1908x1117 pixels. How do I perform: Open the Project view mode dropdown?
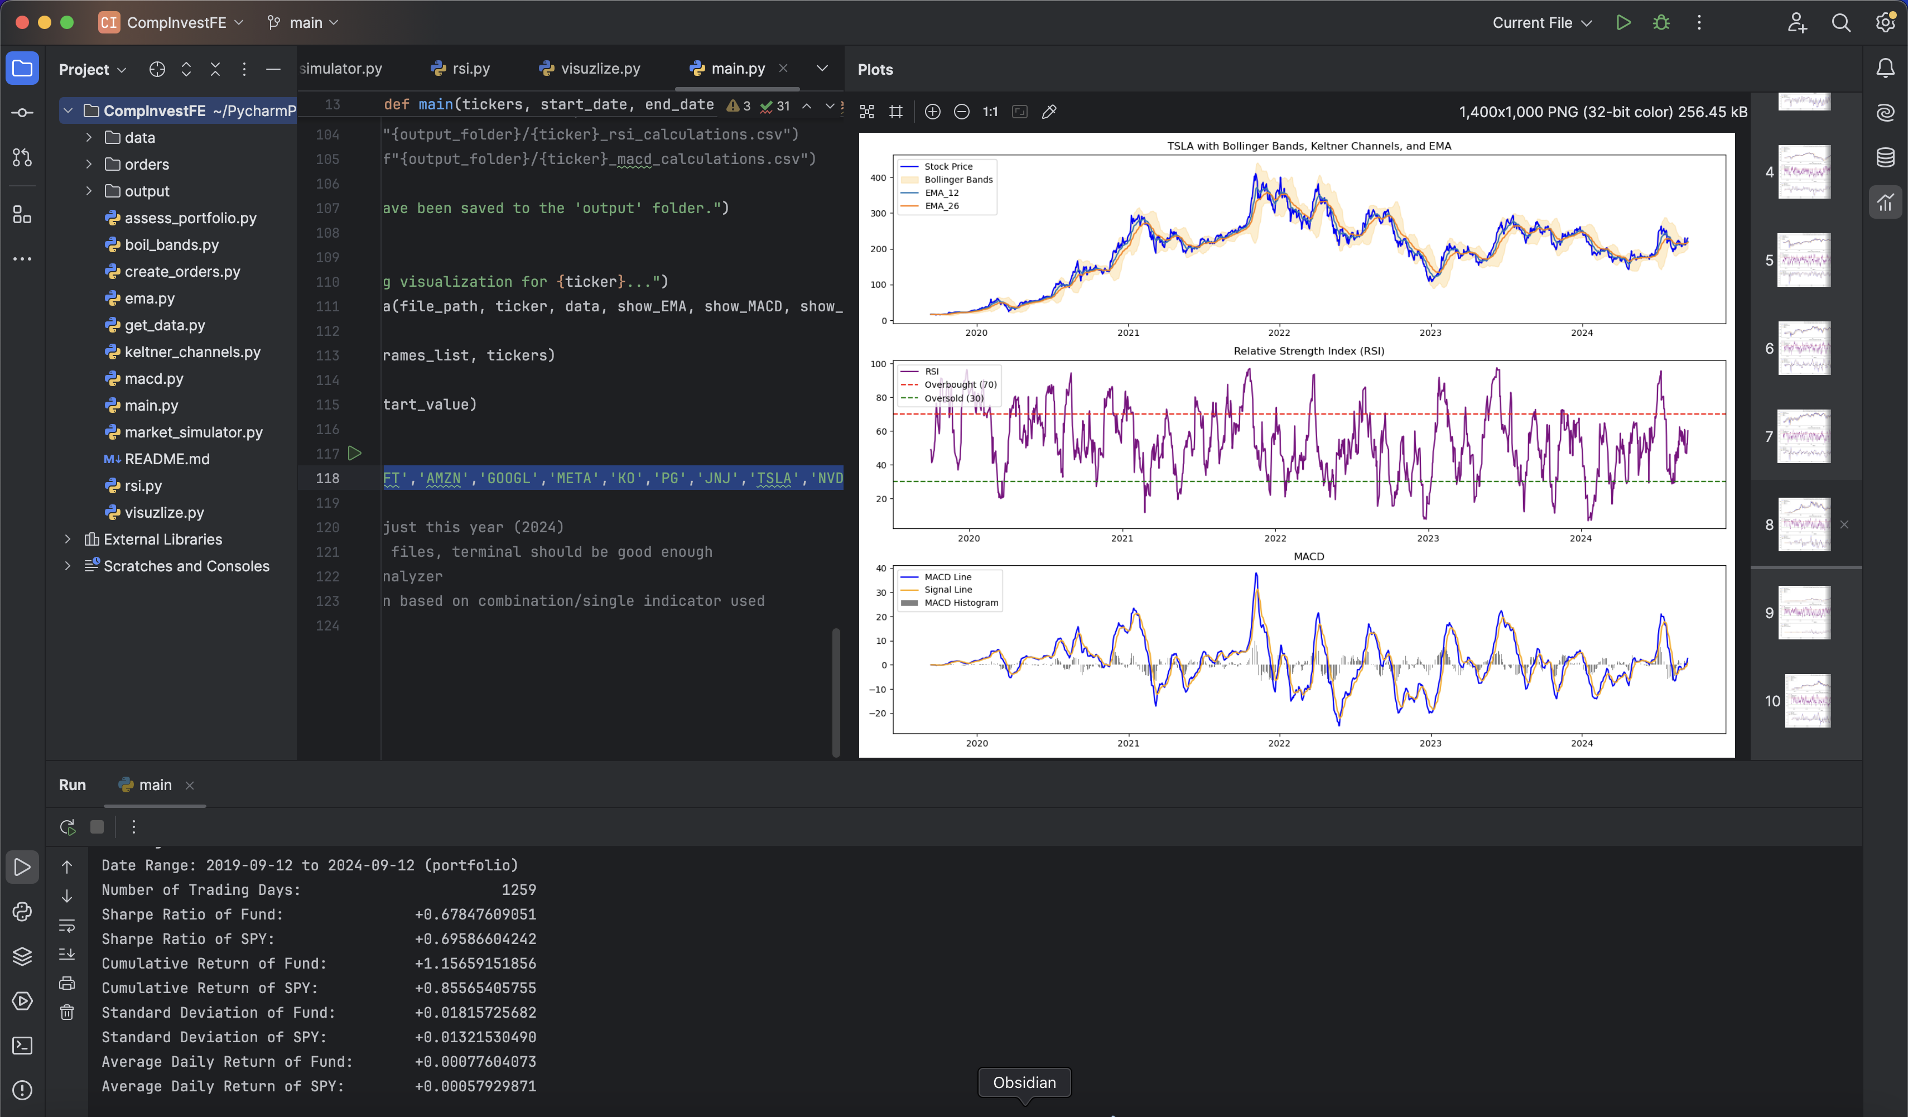(x=93, y=70)
